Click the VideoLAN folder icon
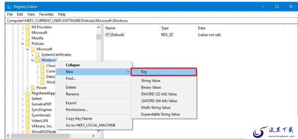This screenshot has width=298, height=139. pyautogui.click(x=28, y=120)
